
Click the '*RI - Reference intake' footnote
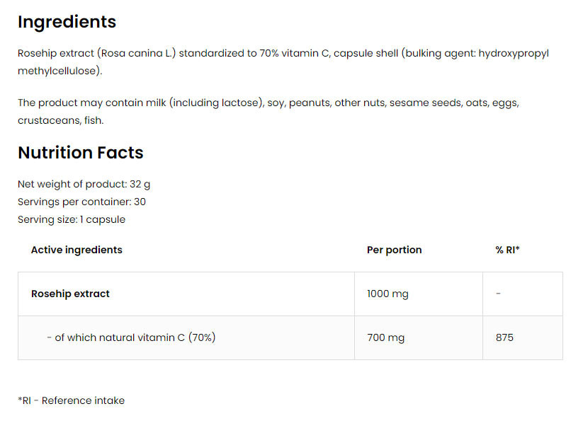71,400
